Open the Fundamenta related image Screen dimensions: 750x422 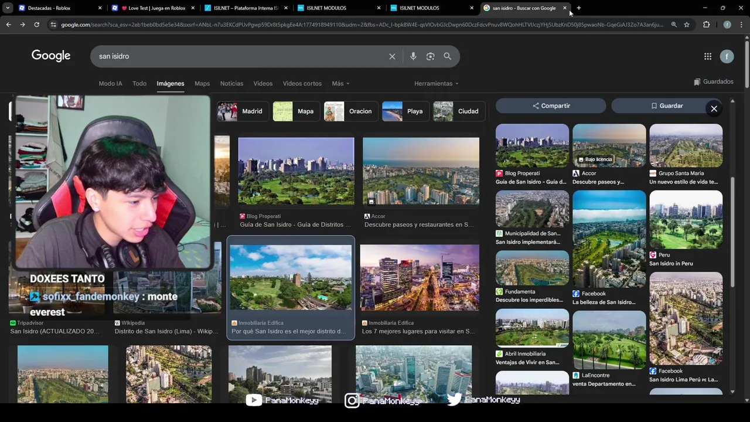click(x=532, y=268)
